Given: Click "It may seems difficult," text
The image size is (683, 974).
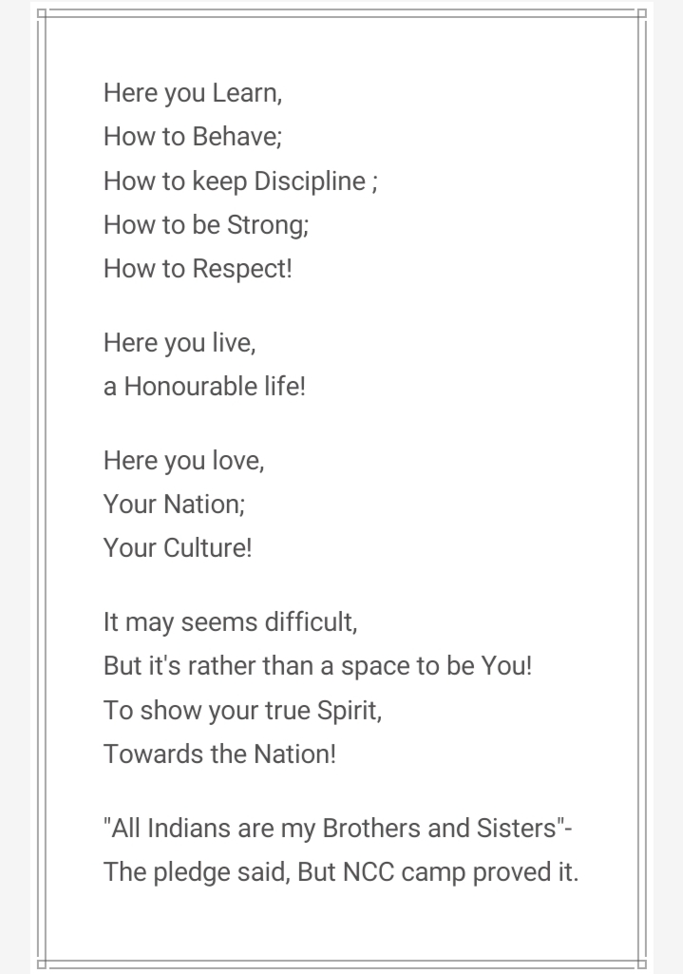Looking at the screenshot, I should (x=230, y=622).
